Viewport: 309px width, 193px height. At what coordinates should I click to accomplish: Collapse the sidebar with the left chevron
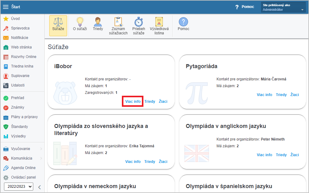click(x=39, y=187)
